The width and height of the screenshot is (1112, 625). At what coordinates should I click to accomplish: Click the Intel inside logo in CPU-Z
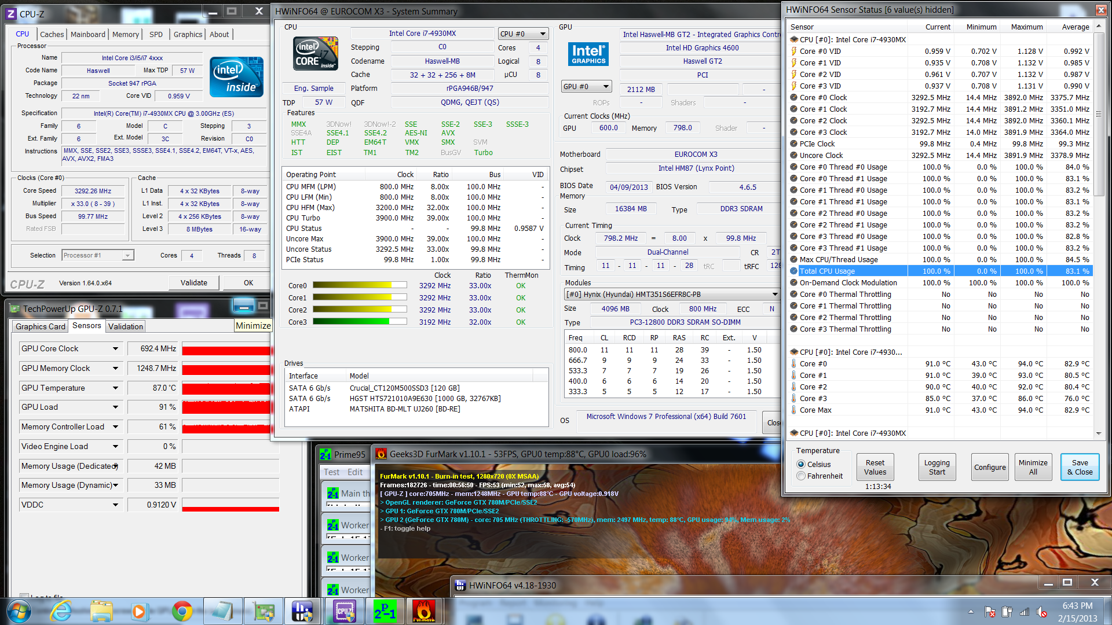pyautogui.click(x=236, y=77)
